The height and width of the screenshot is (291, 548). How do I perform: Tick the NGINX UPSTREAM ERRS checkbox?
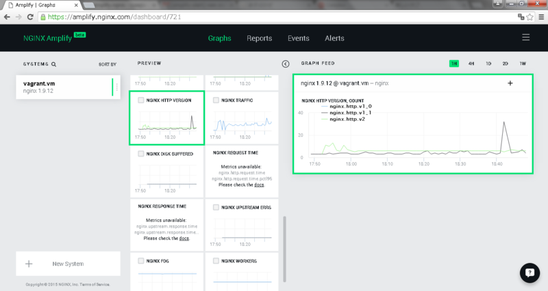click(x=216, y=208)
